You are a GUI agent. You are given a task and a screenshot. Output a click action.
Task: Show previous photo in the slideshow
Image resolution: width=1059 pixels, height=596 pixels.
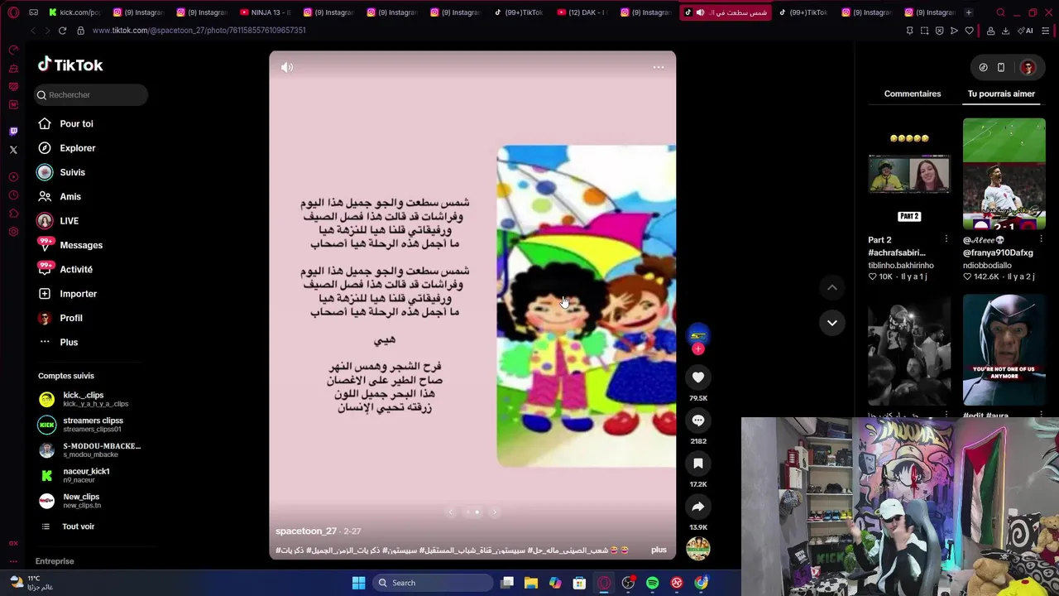451,512
